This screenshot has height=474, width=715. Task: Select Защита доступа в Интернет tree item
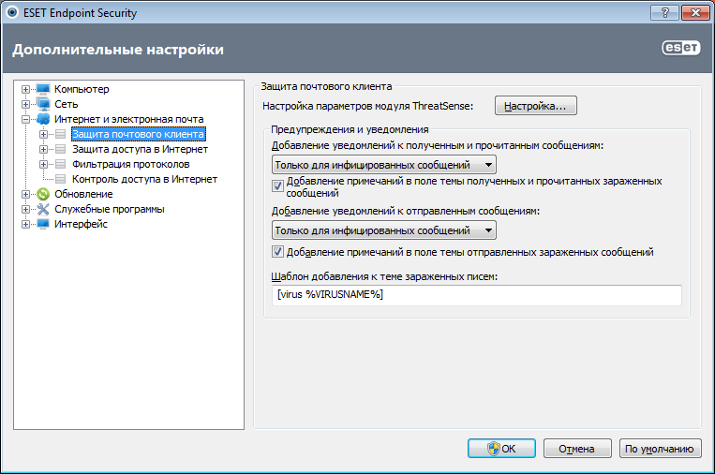click(x=140, y=149)
